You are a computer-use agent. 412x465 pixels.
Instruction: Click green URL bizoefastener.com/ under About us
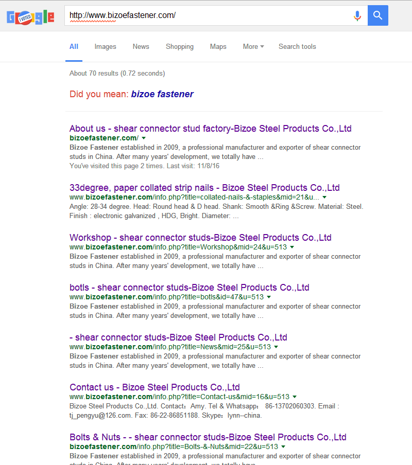(x=104, y=138)
